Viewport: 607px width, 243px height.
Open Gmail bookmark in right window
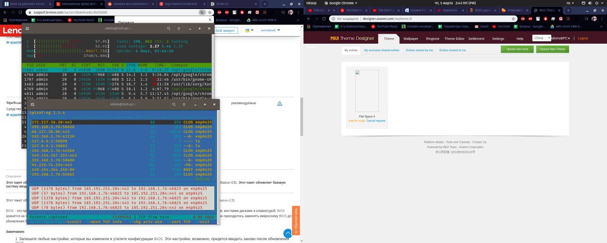481,27
